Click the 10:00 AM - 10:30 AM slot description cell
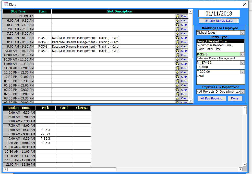The height and width of the screenshot is (174, 252). [113, 55]
